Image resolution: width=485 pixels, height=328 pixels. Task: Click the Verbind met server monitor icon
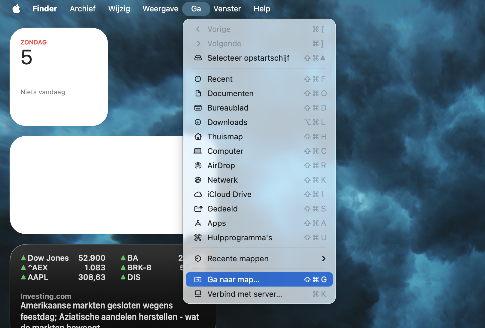click(x=198, y=294)
